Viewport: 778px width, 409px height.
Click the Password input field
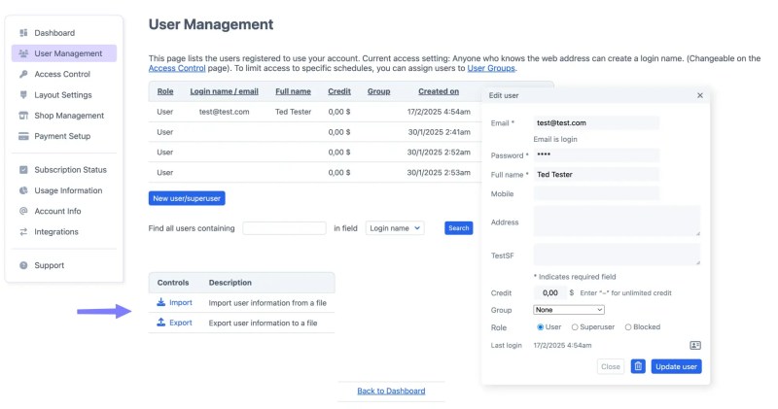596,154
